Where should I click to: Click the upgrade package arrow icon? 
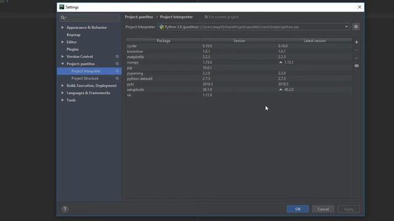[x=356, y=58]
